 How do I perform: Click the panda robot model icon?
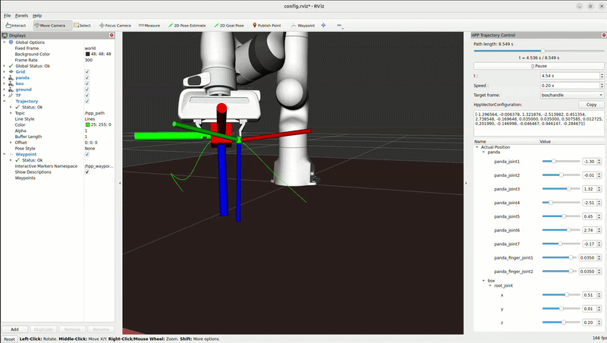(11, 78)
